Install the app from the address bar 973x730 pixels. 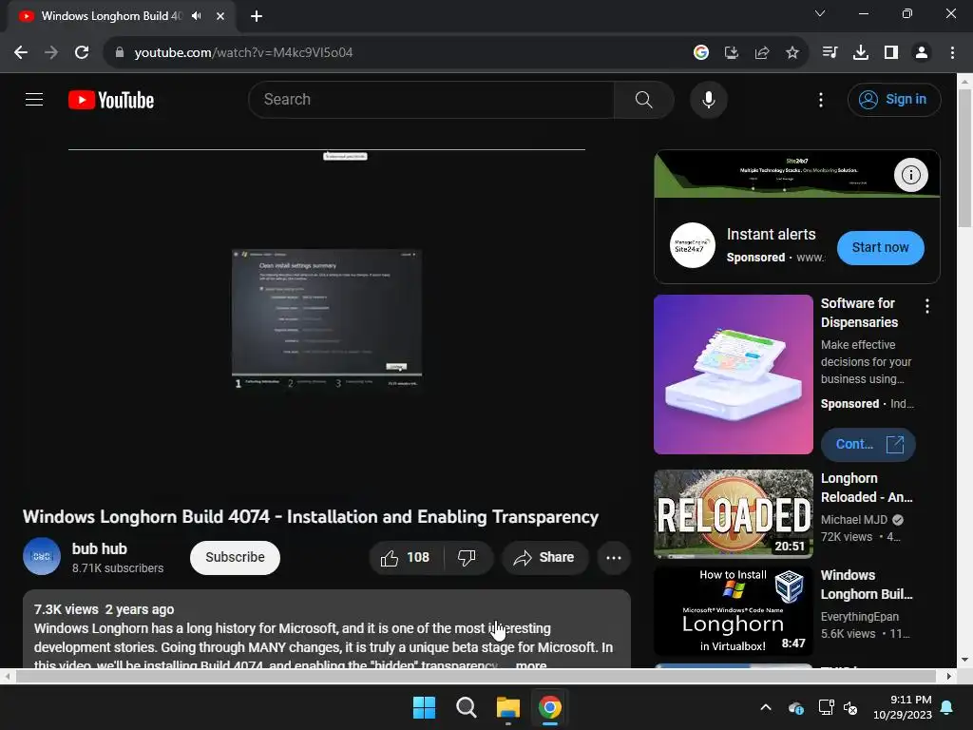[731, 52]
